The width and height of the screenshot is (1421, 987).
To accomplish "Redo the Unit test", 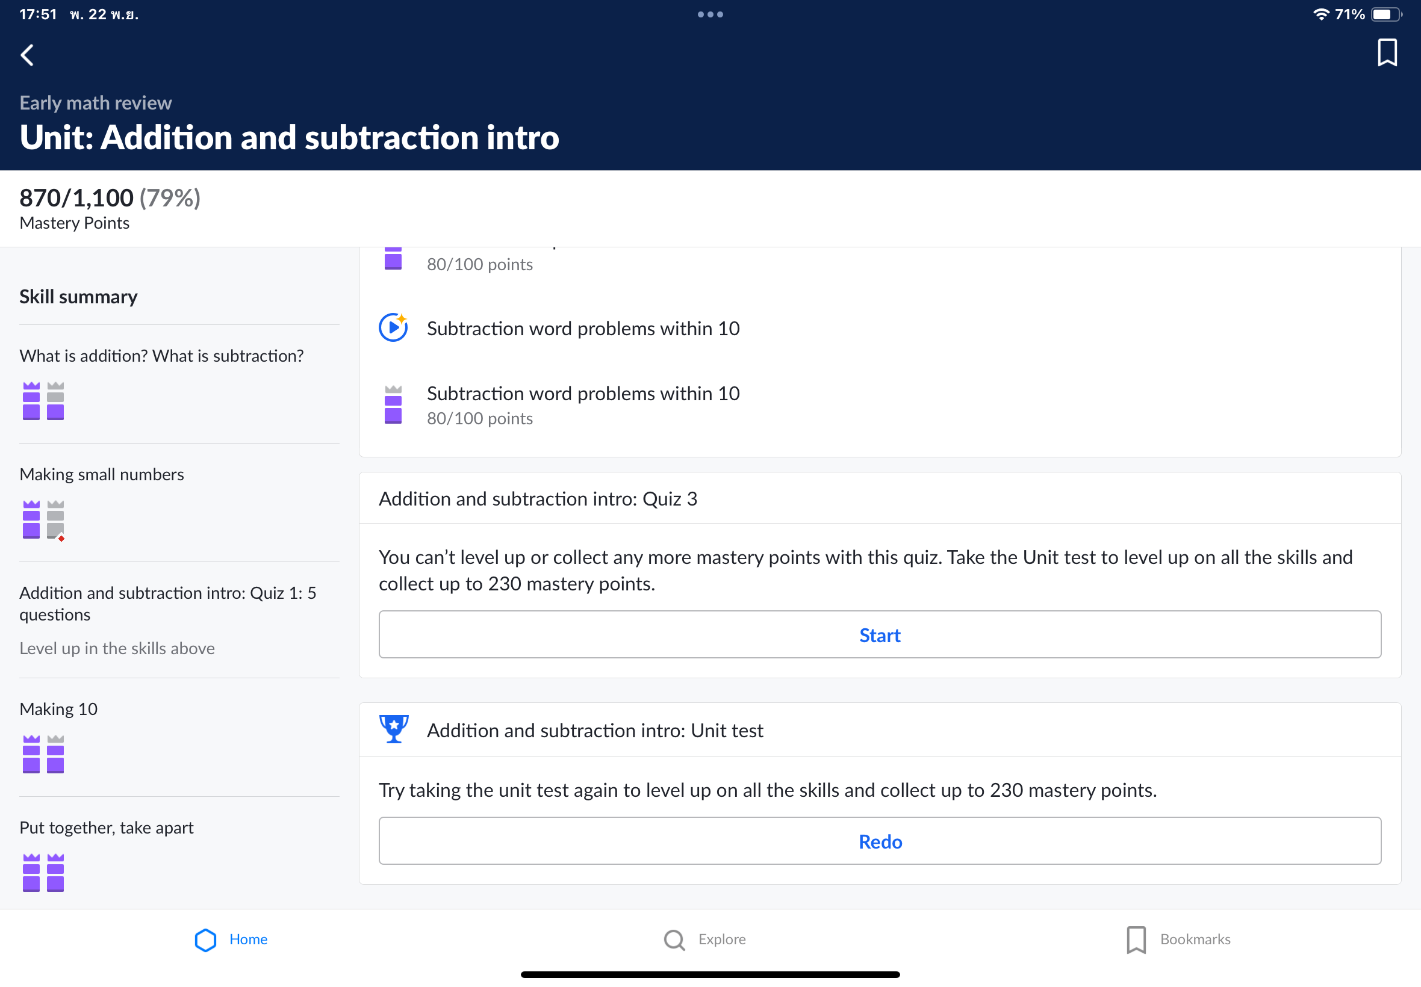I will point(879,841).
